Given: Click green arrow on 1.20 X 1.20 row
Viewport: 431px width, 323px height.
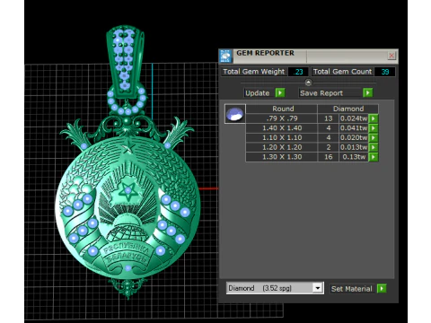Looking at the screenshot, I should (374, 147).
